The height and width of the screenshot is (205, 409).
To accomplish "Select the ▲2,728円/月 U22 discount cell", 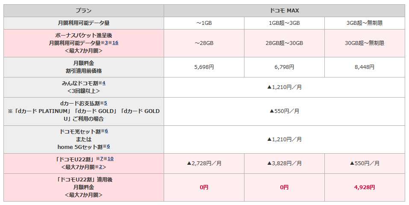I will coord(204,163).
